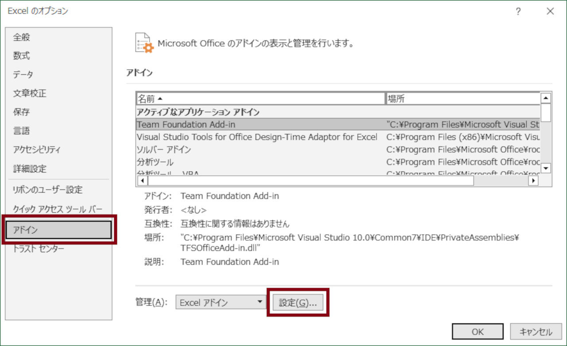Select 数式 in the sidebar
This screenshot has width=567, height=346.
pos(59,56)
